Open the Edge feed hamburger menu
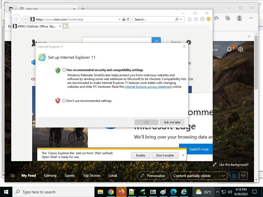263x197 pixels. pos(13,176)
